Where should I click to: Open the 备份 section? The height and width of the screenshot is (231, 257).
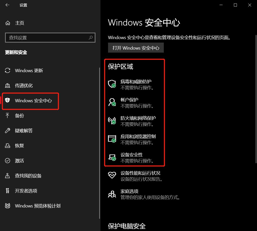pos(19,115)
